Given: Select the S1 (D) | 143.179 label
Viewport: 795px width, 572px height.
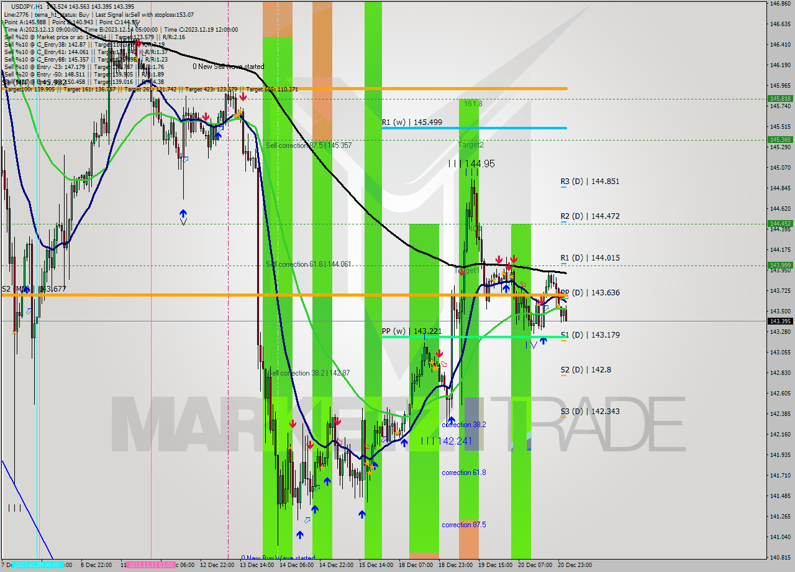Looking at the screenshot, I should pos(590,335).
